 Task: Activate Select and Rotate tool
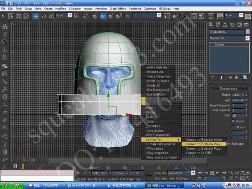point(44,16)
